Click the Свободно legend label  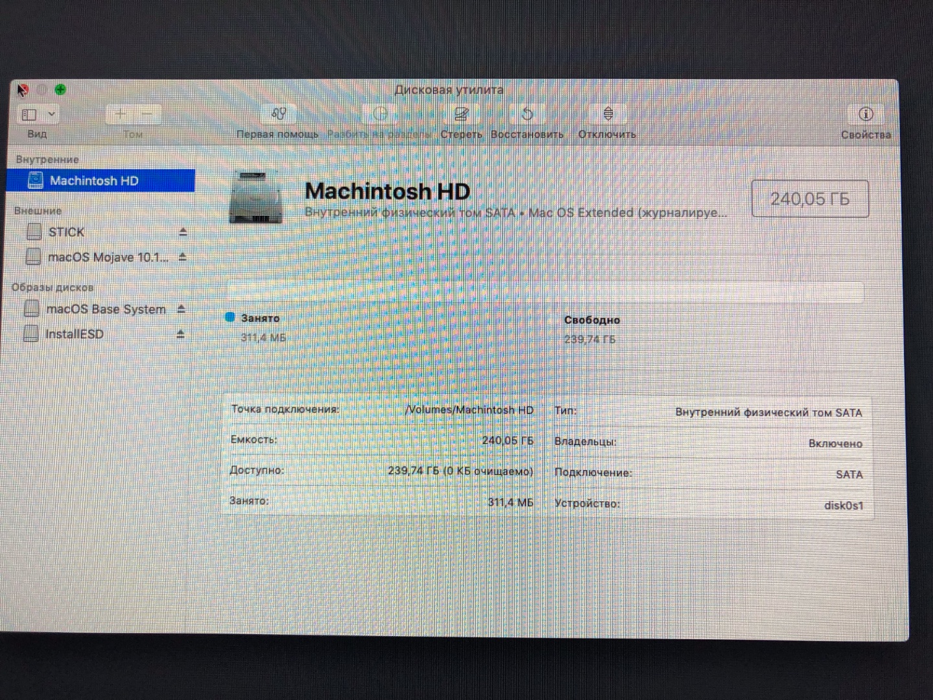[x=592, y=320]
